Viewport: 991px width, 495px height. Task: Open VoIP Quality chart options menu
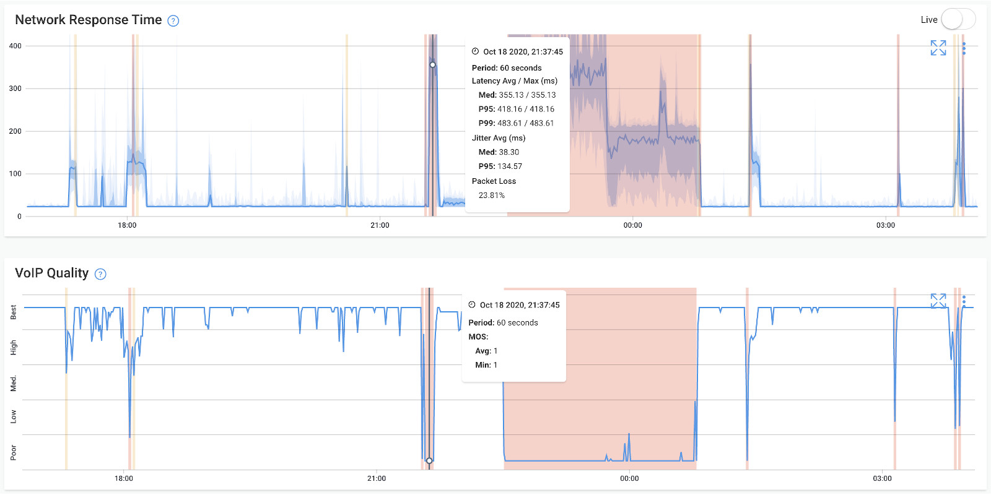click(964, 301)
